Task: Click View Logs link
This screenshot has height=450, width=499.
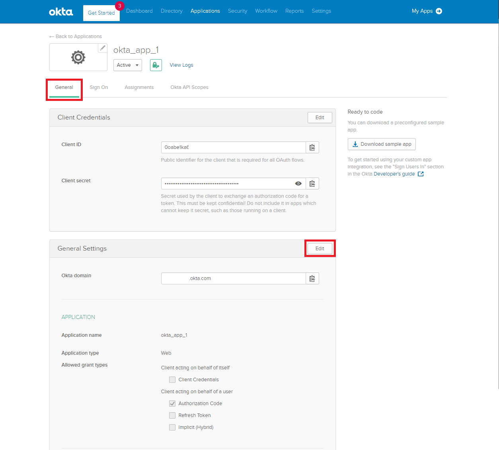Action: point(181,65)
